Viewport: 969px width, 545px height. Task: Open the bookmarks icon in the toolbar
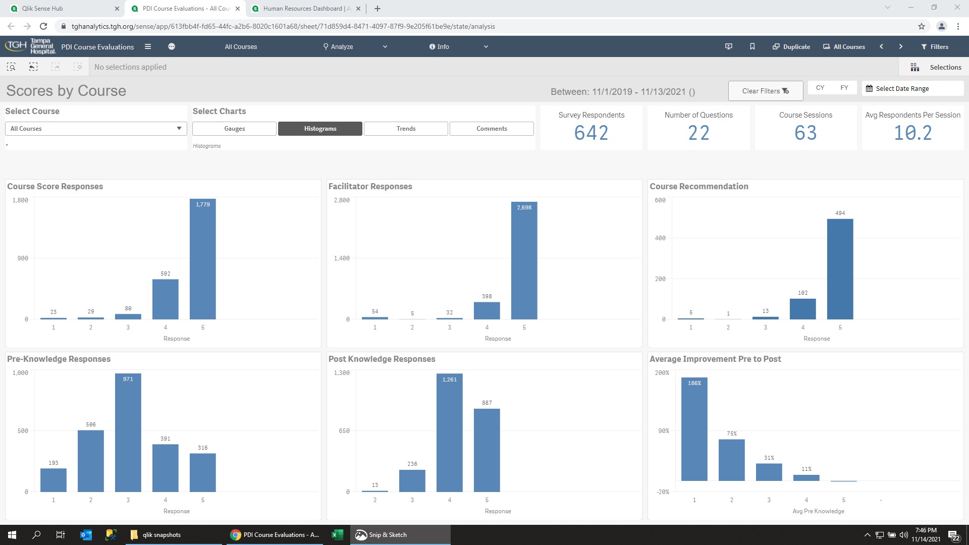click(x=752, y=46)
